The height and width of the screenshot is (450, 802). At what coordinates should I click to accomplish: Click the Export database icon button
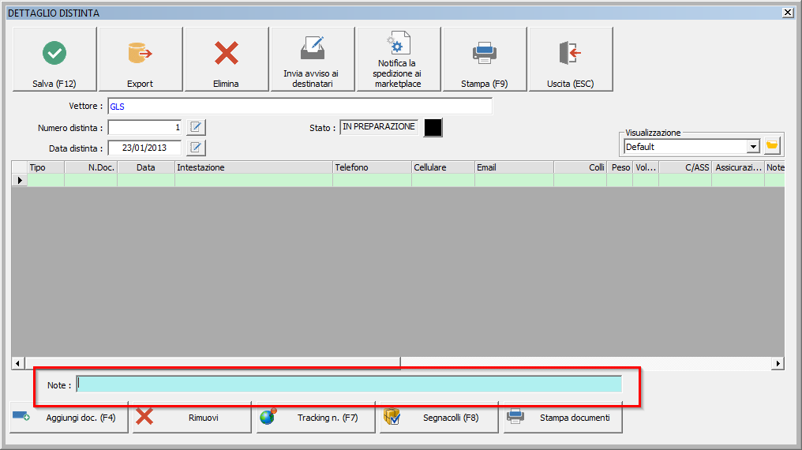(141, 59)
